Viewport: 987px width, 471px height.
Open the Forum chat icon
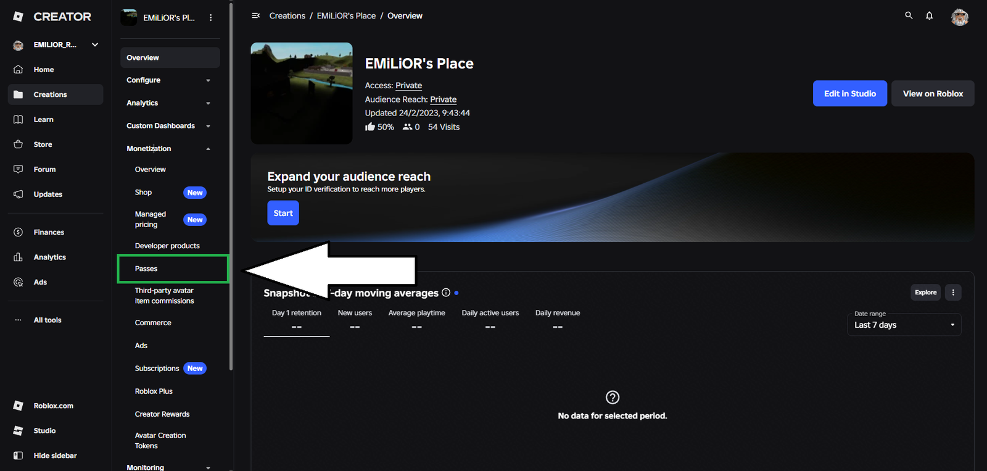18,169
